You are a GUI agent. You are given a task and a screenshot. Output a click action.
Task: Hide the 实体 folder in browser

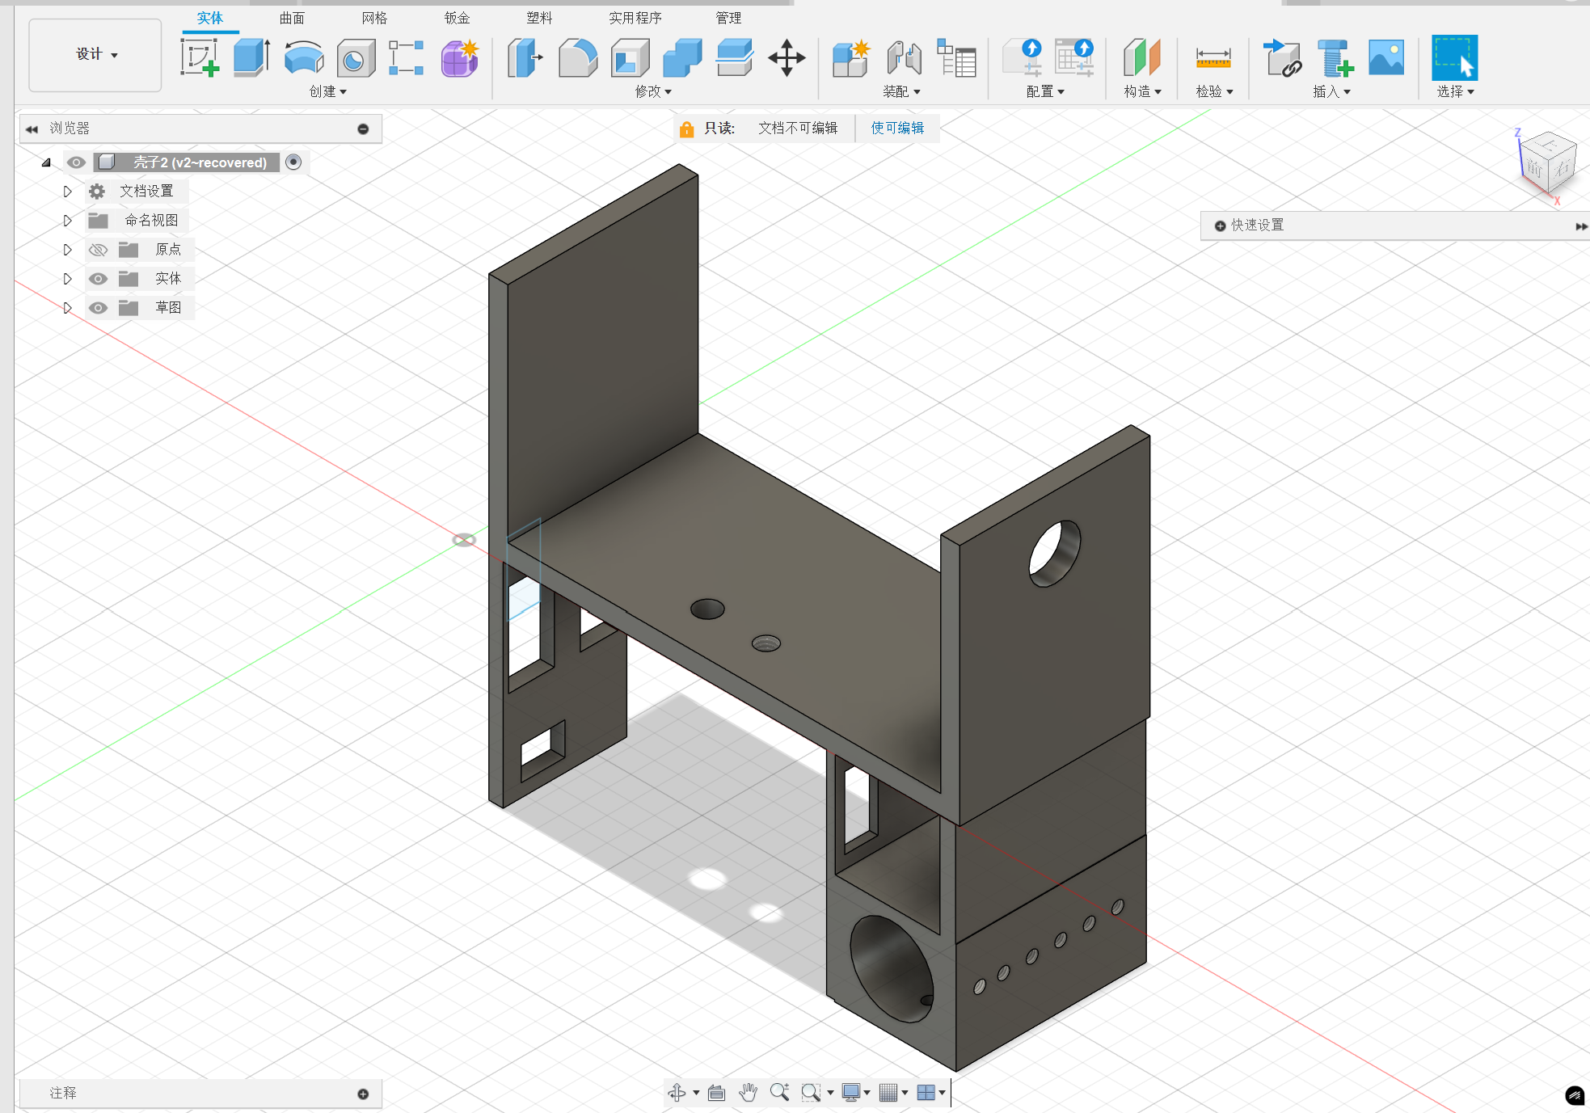(99, 278)
